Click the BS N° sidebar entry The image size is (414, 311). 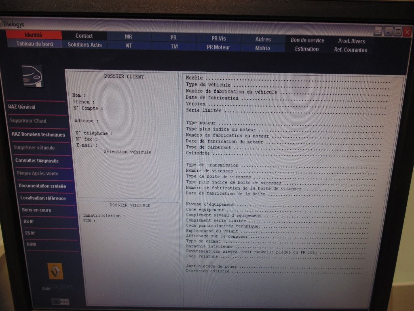(29, 222)
